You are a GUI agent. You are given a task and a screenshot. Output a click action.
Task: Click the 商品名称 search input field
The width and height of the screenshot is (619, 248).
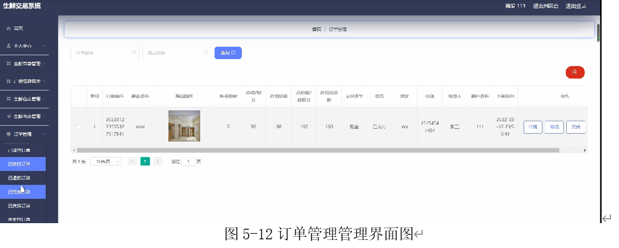[177, 53]
